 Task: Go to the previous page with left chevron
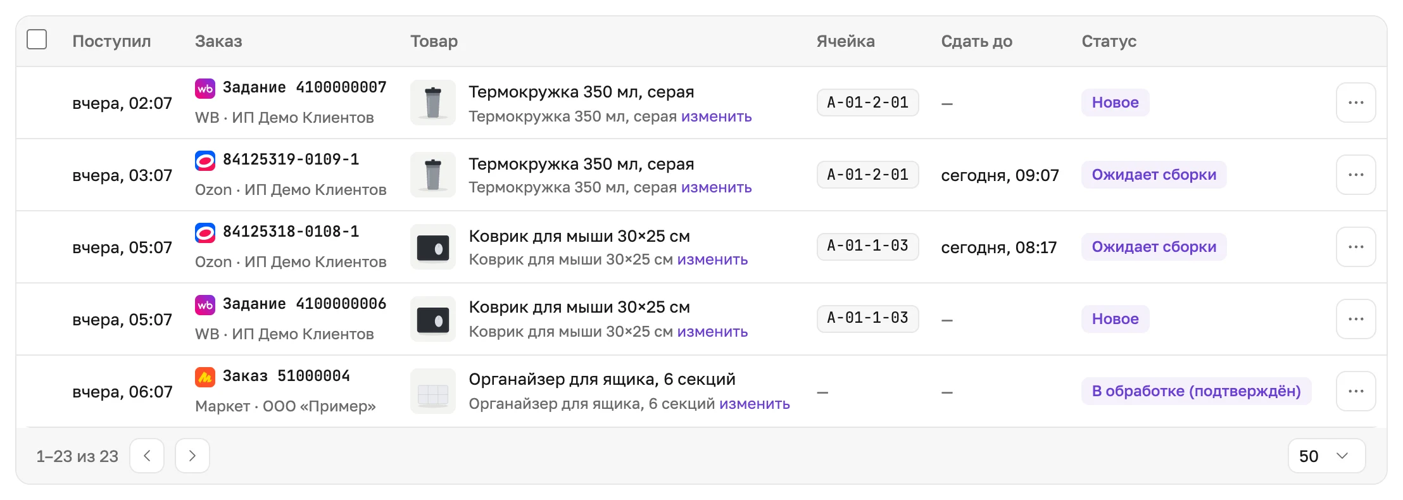point(147,456)
